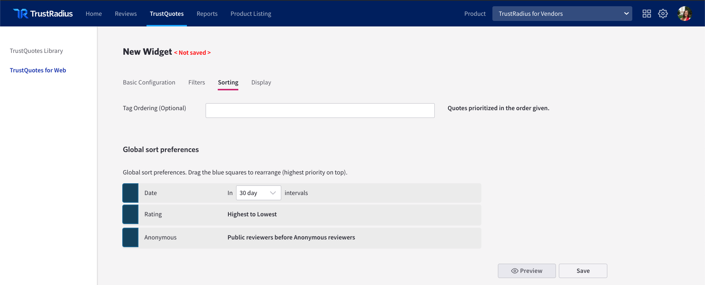Switch to the Filters tab
Viewport: 705px width, 285px height.
click(197, 82)
